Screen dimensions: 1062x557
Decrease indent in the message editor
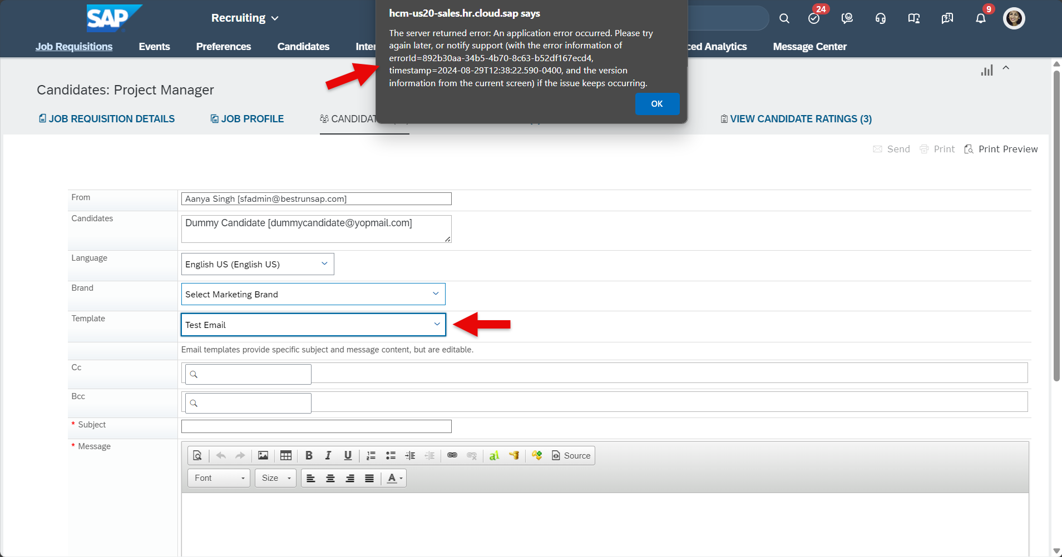point(429,456)
